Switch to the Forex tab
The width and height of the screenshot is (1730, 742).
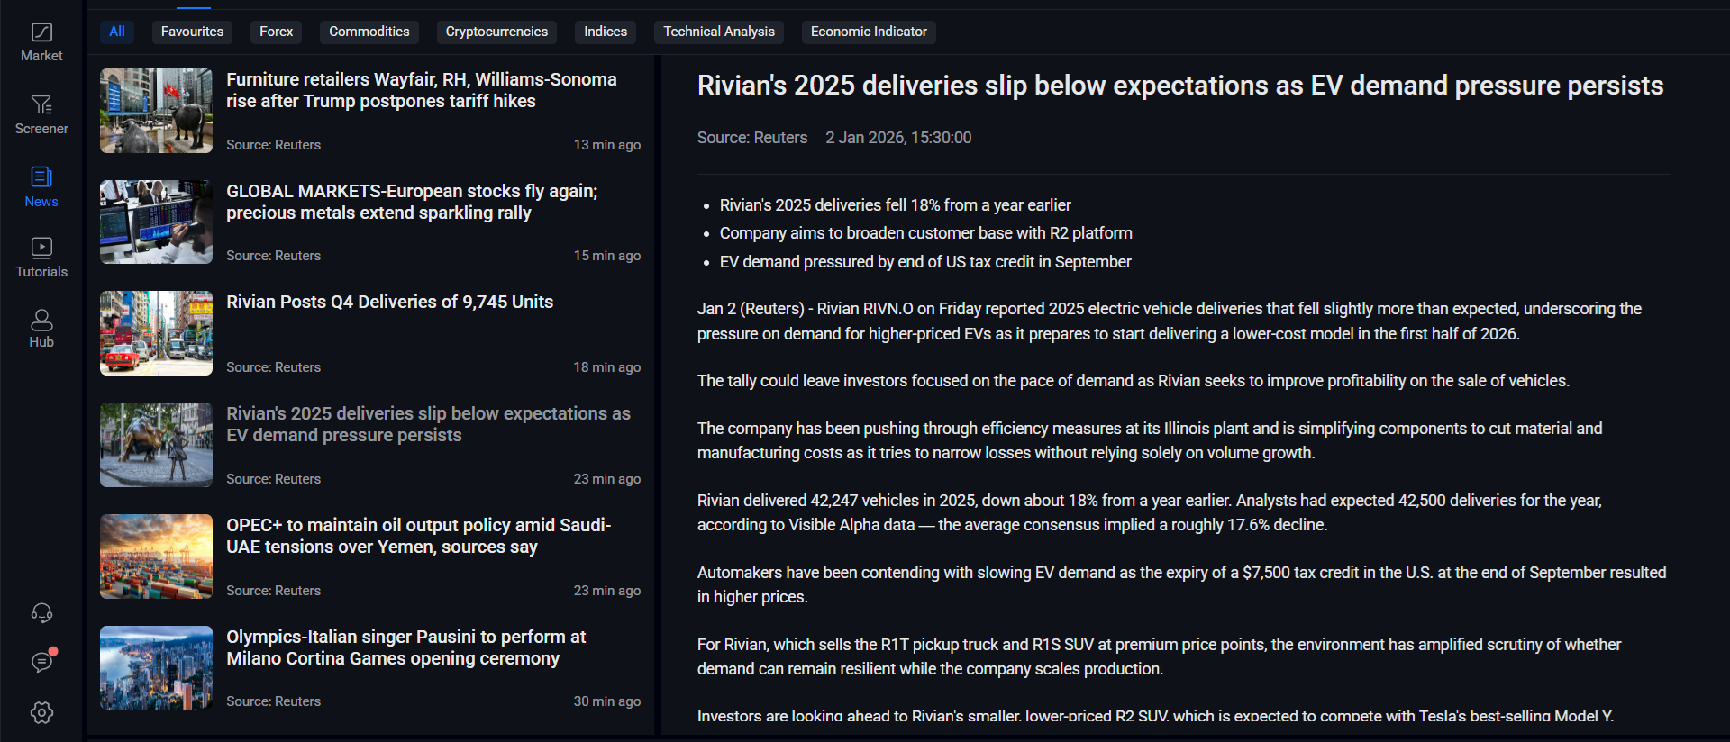click(x=277, y=32)
